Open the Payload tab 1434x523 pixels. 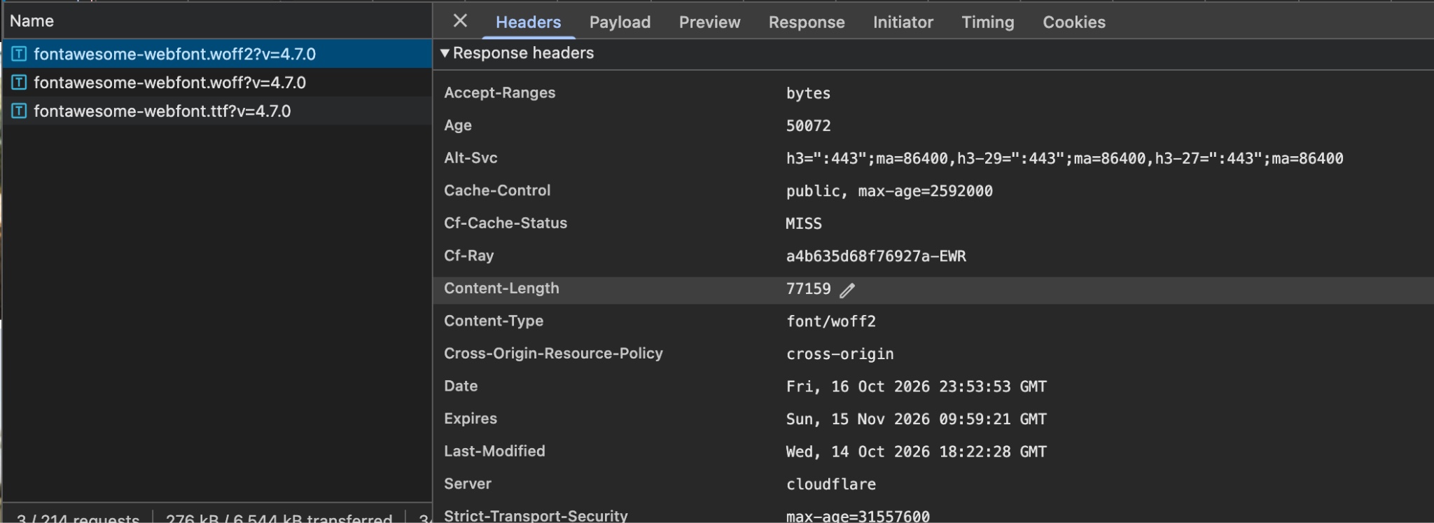[620, 22]
